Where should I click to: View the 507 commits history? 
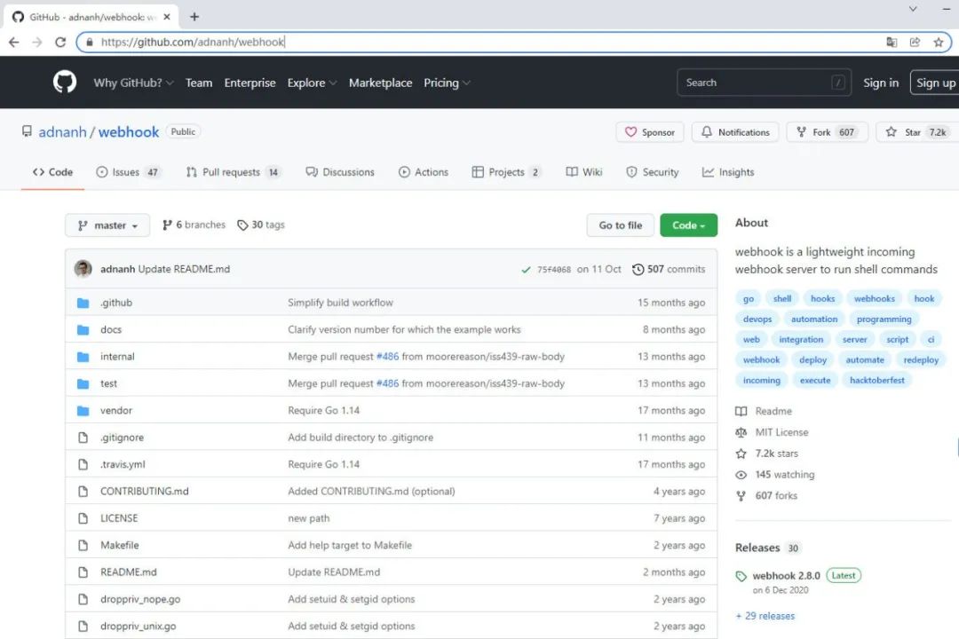coord(669,269)
